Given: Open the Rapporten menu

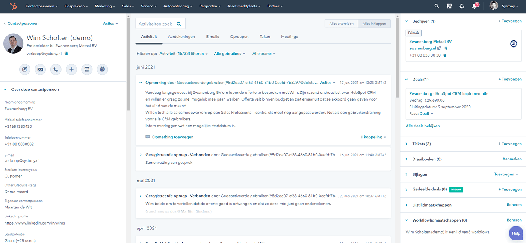Looking at the screenshot, I should click(210, 6).
